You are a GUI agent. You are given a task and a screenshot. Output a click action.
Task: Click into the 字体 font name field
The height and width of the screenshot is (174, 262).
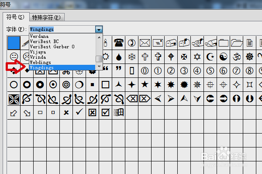coord(62,29)
